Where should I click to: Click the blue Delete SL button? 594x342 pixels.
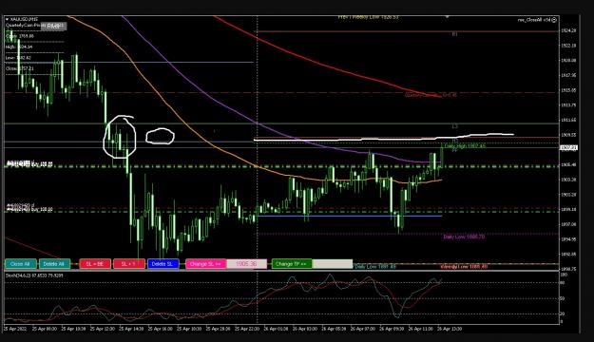click(x=163, y=263)
